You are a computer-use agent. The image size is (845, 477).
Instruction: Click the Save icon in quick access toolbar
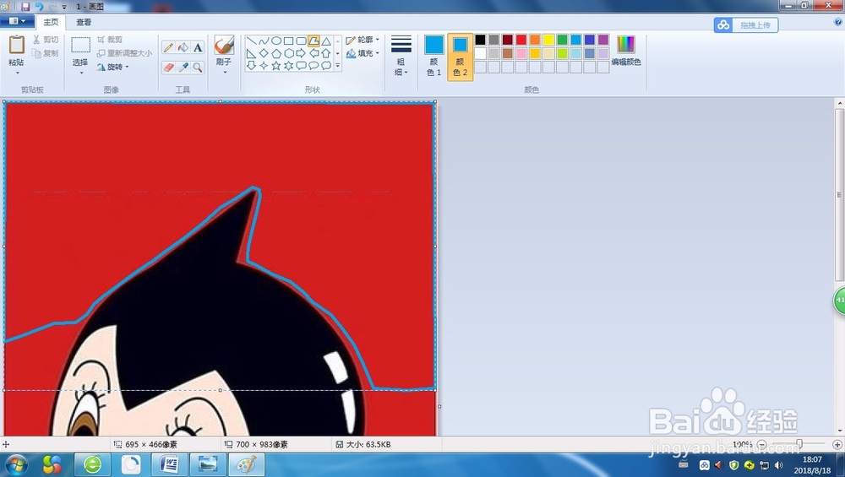(x=25, y=7)
